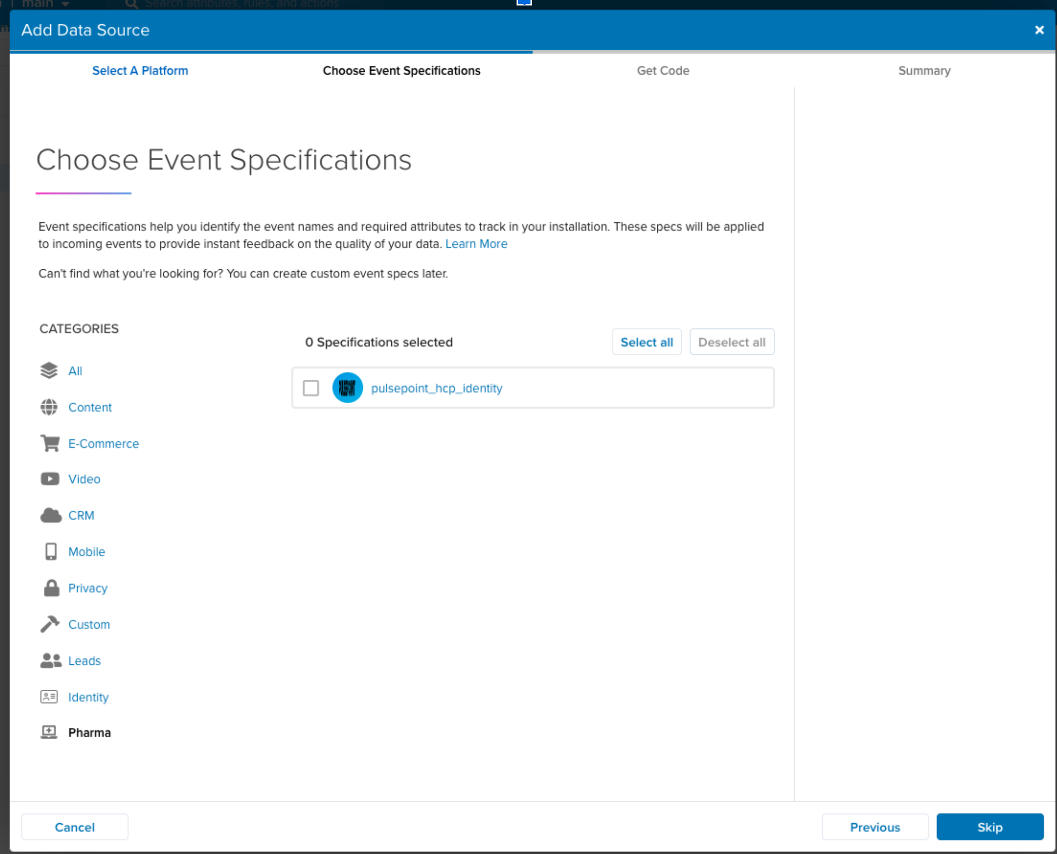Screen dimensions: 1057x854
Task: Open the Get Code step tab
Action: coord(663,71)
